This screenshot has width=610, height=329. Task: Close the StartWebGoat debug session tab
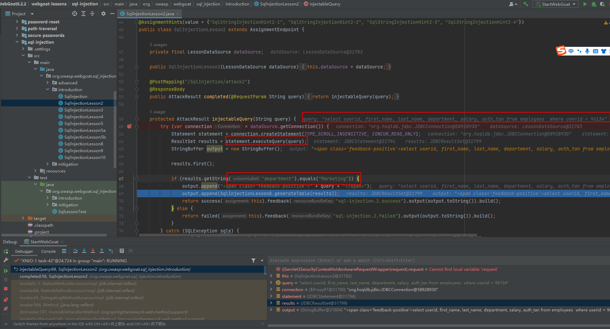pos(62,242)
